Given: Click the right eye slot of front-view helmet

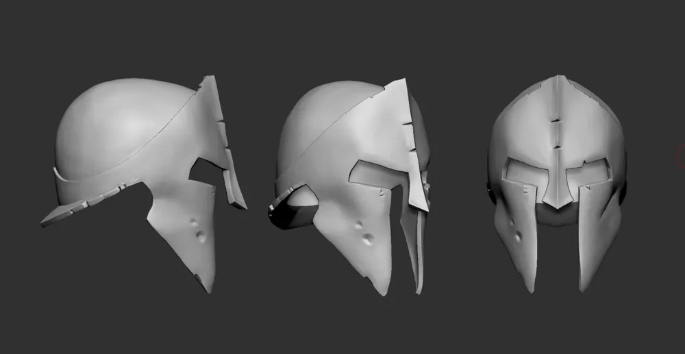Looking at the screenshot, I should [x=588, y=171].
